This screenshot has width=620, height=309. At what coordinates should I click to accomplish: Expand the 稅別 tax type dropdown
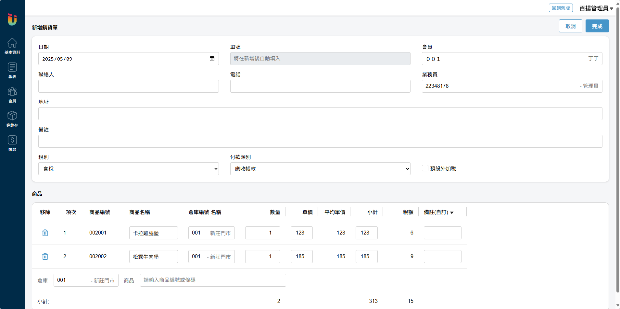pos(128,169)
